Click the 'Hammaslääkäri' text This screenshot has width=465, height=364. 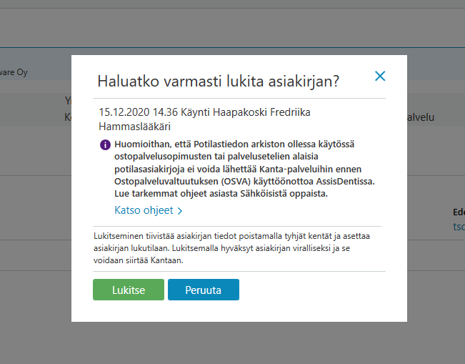pos(134,127)
